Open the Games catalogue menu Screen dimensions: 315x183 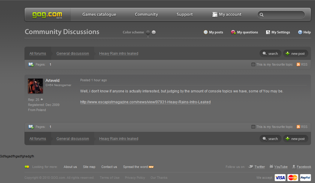99,14
